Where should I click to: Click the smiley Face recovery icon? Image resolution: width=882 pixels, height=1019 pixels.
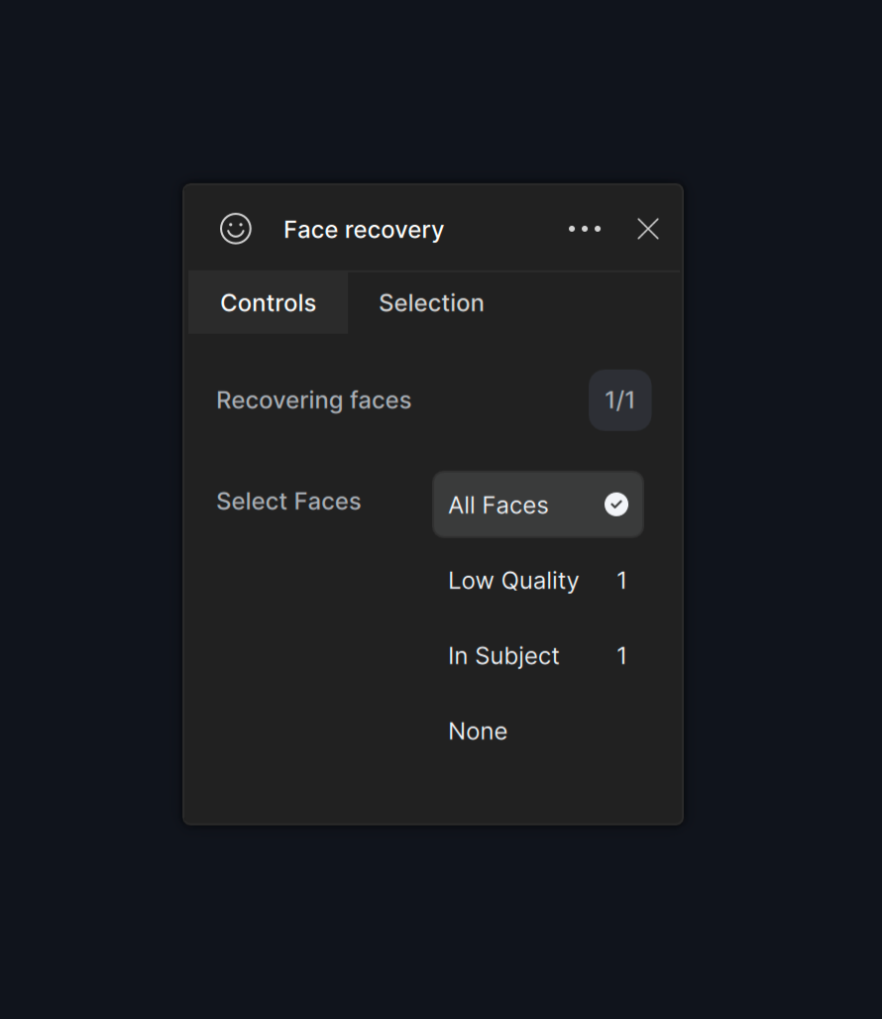click(x=236, y=229)
